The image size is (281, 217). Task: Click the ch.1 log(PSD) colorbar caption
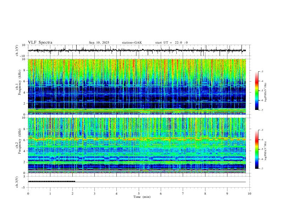click(x=266, y=93)
